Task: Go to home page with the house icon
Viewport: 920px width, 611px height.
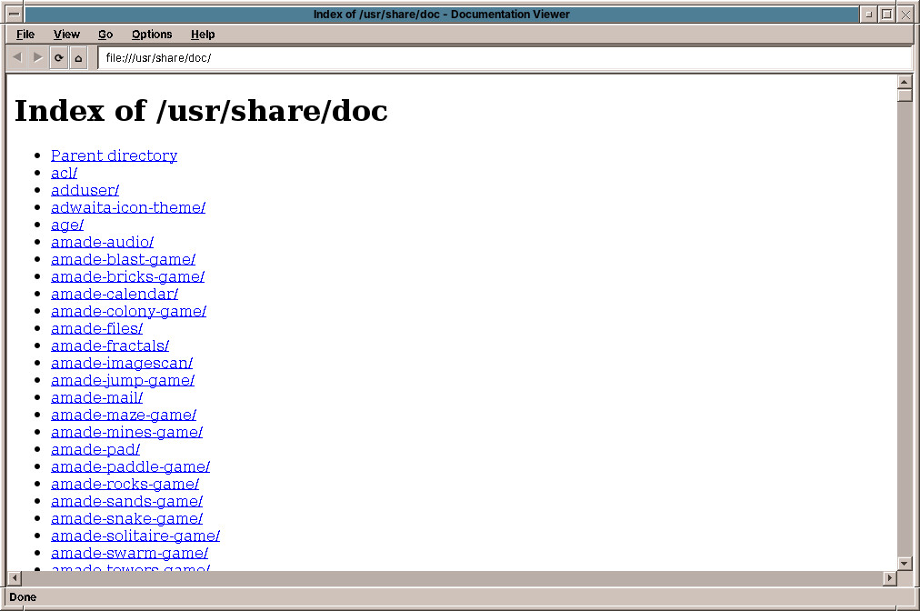Action: 78,57
